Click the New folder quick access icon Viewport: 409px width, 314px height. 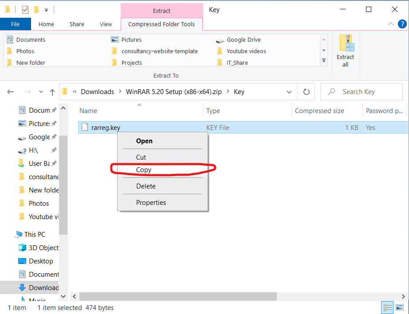pos(36,10)
